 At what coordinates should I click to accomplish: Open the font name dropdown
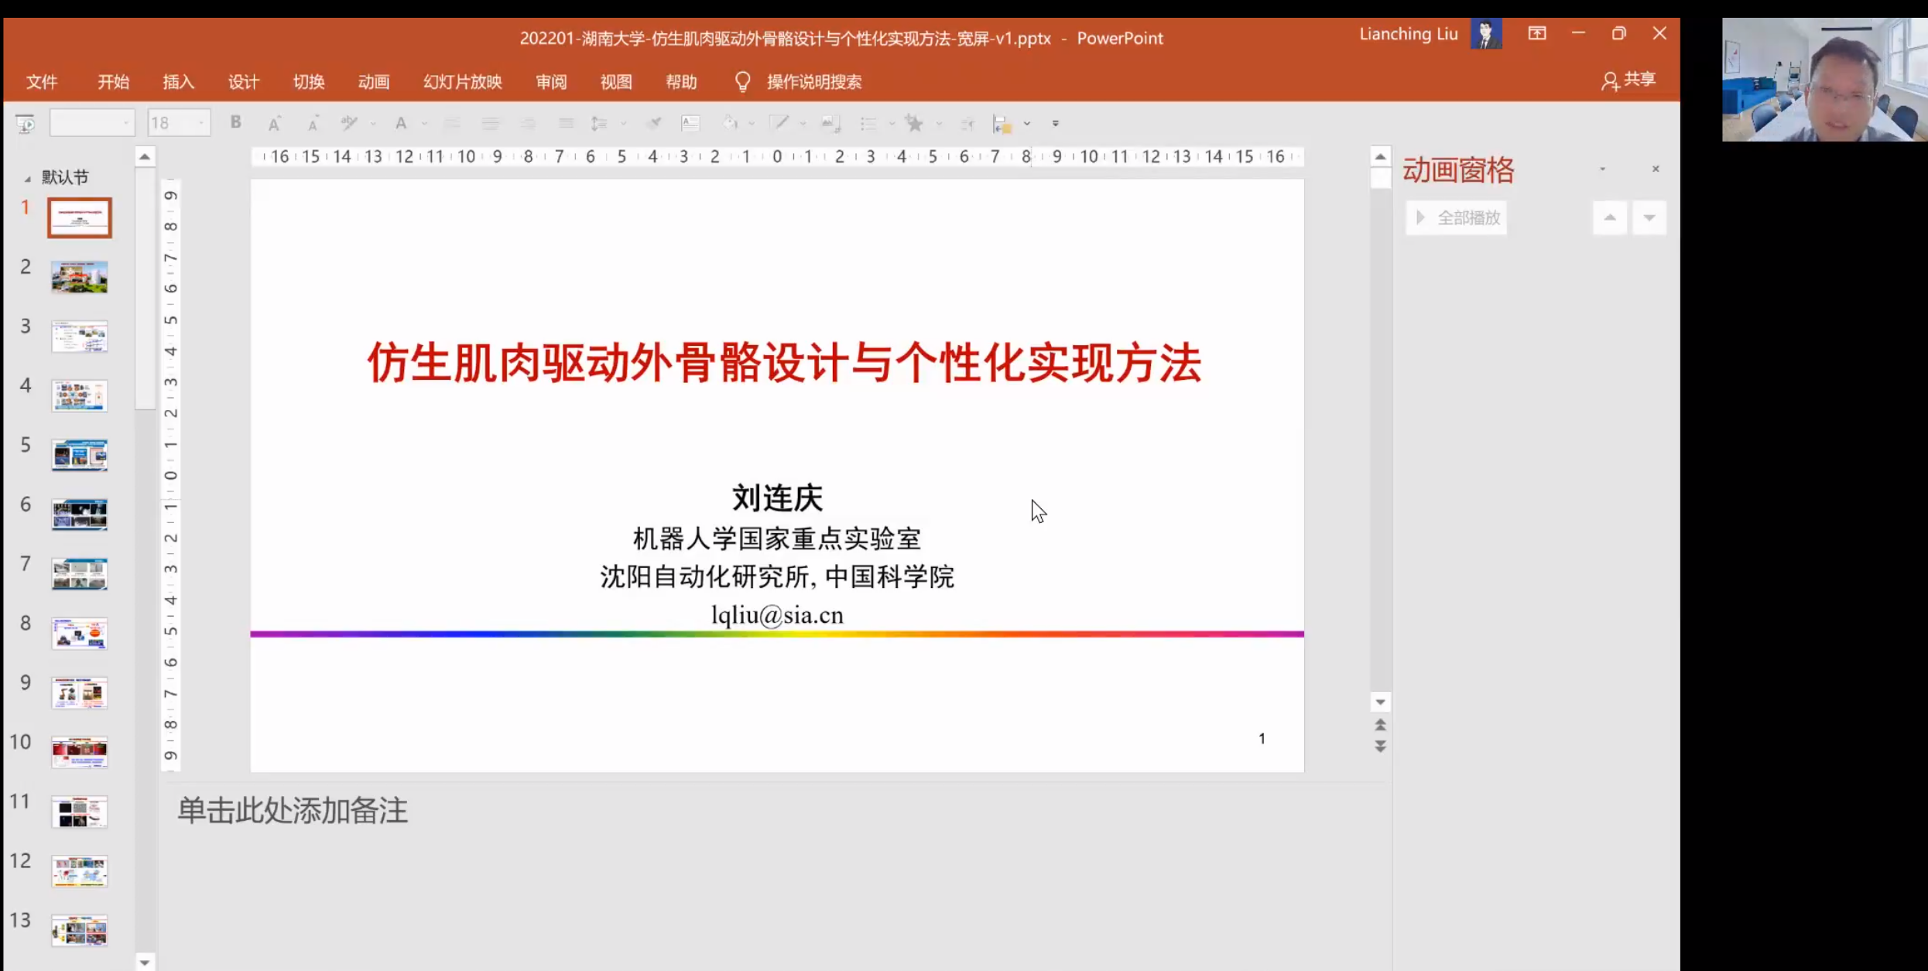(125, 123)
